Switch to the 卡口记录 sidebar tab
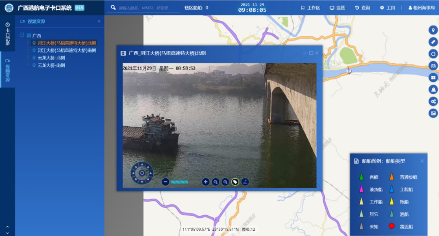 coord(7,33)
